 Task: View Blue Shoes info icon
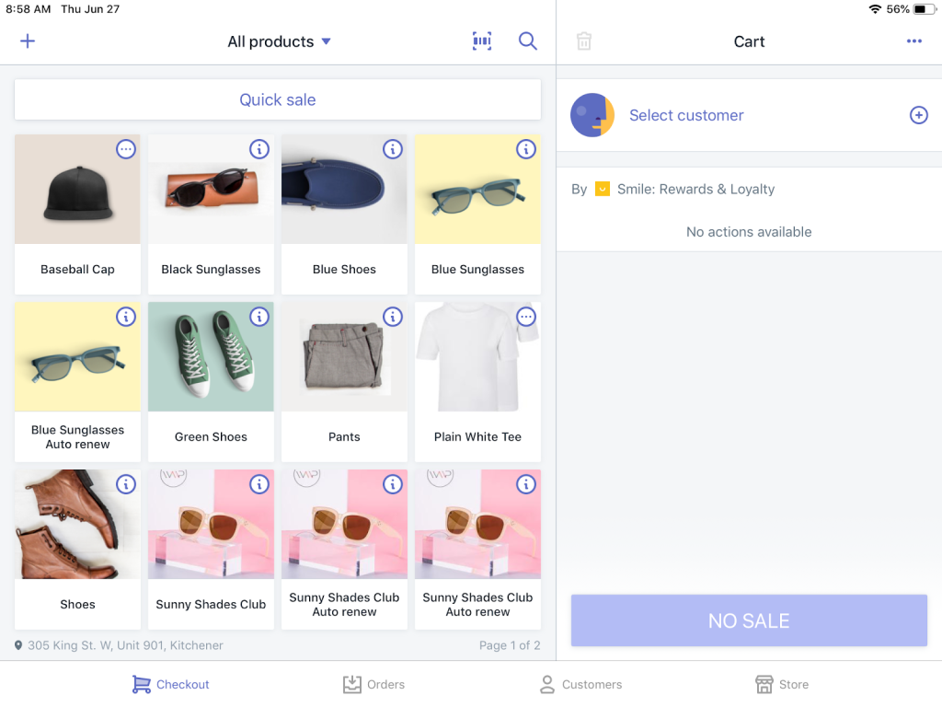(x=392, y=149)
